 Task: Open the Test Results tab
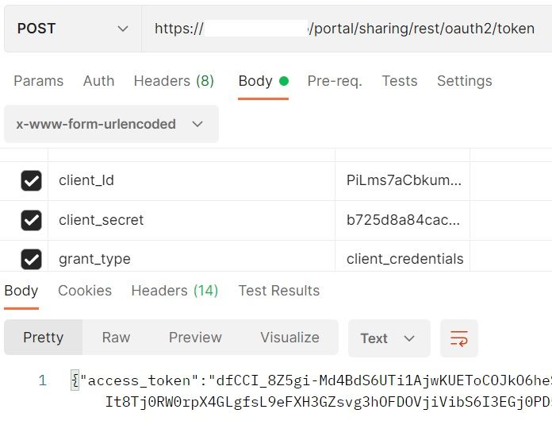pos(278,291)
